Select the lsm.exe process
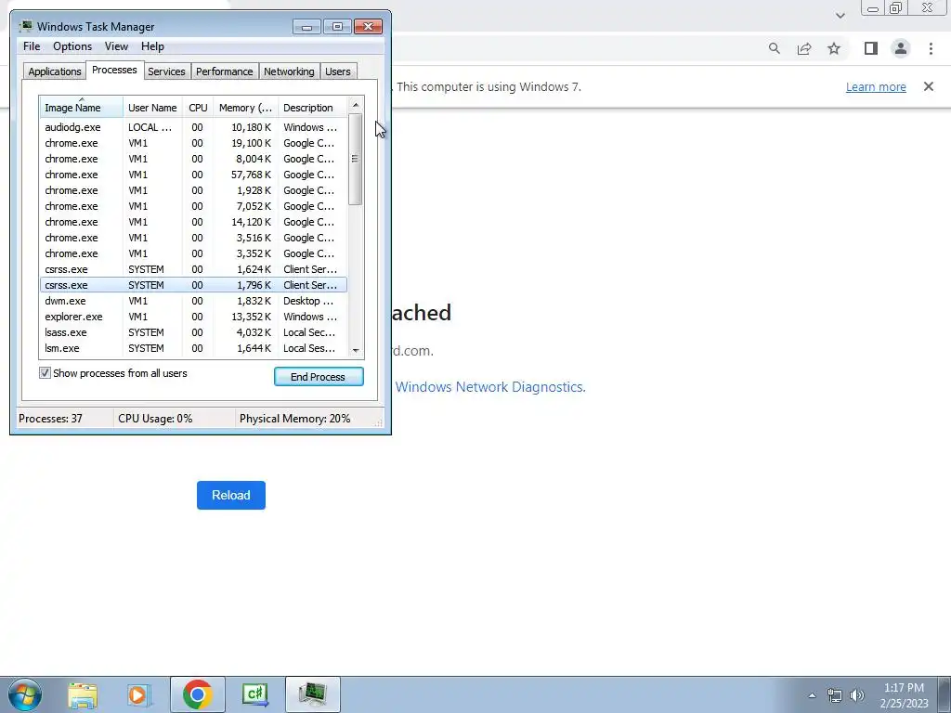Screen dimensions: 951x713 tap(193, 348)
